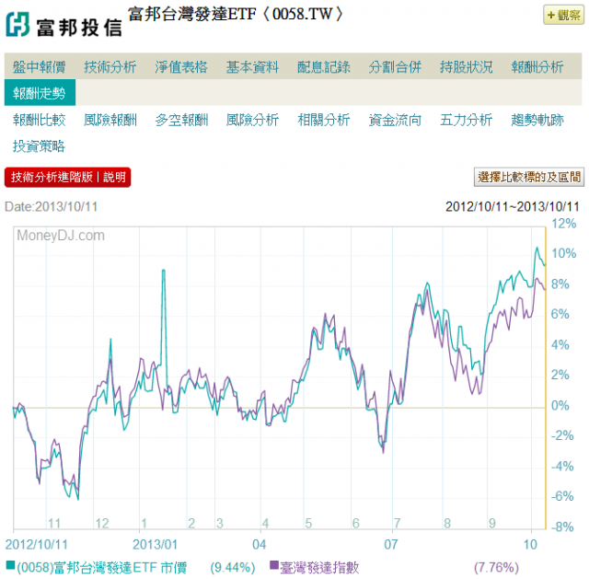This screenshot has width=589, height=579.
Task: Click the 2013/01 x-axis label
Action: click(x=155, y=544)
